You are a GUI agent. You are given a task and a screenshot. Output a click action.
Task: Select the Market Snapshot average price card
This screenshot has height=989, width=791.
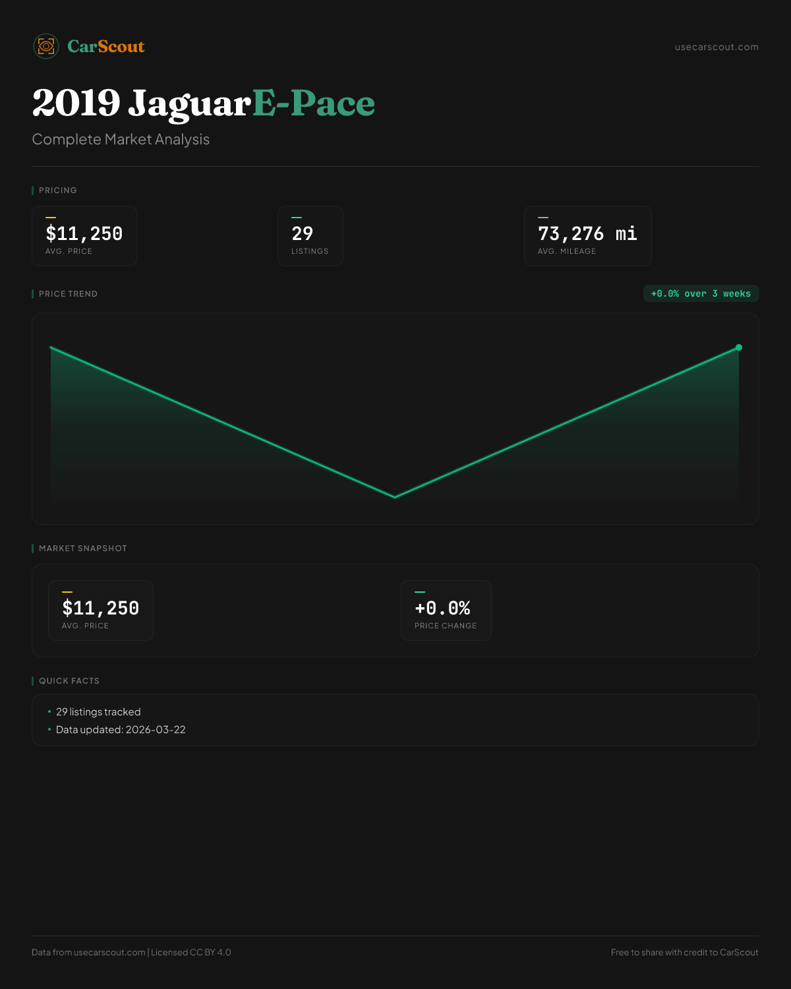[101, 611]
